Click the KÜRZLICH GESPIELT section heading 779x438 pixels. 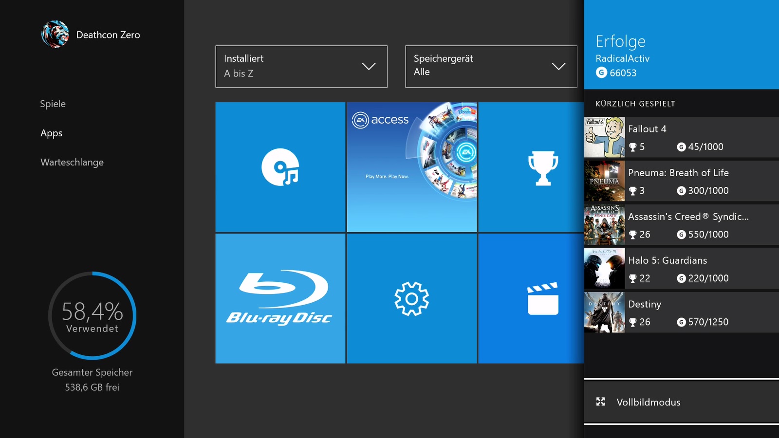(x=635, y=104)
